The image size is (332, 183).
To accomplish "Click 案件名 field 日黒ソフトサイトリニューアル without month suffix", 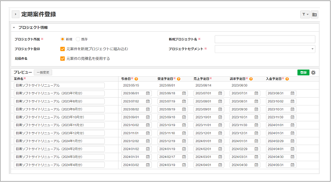I will [x=59, y=85].
